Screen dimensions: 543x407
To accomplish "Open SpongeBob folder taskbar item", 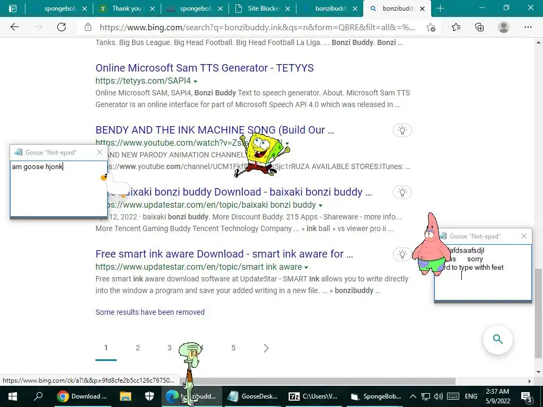I will (x=375, y=396).
